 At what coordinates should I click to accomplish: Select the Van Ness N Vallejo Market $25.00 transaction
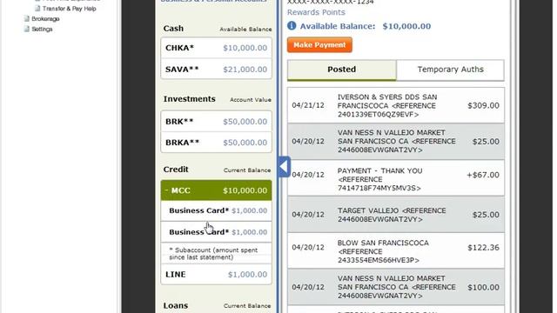tap(396, 141)
